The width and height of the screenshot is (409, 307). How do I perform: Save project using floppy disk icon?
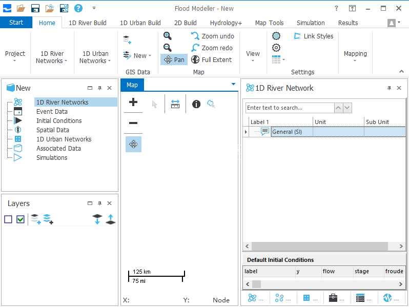click(x=35, y=8)
